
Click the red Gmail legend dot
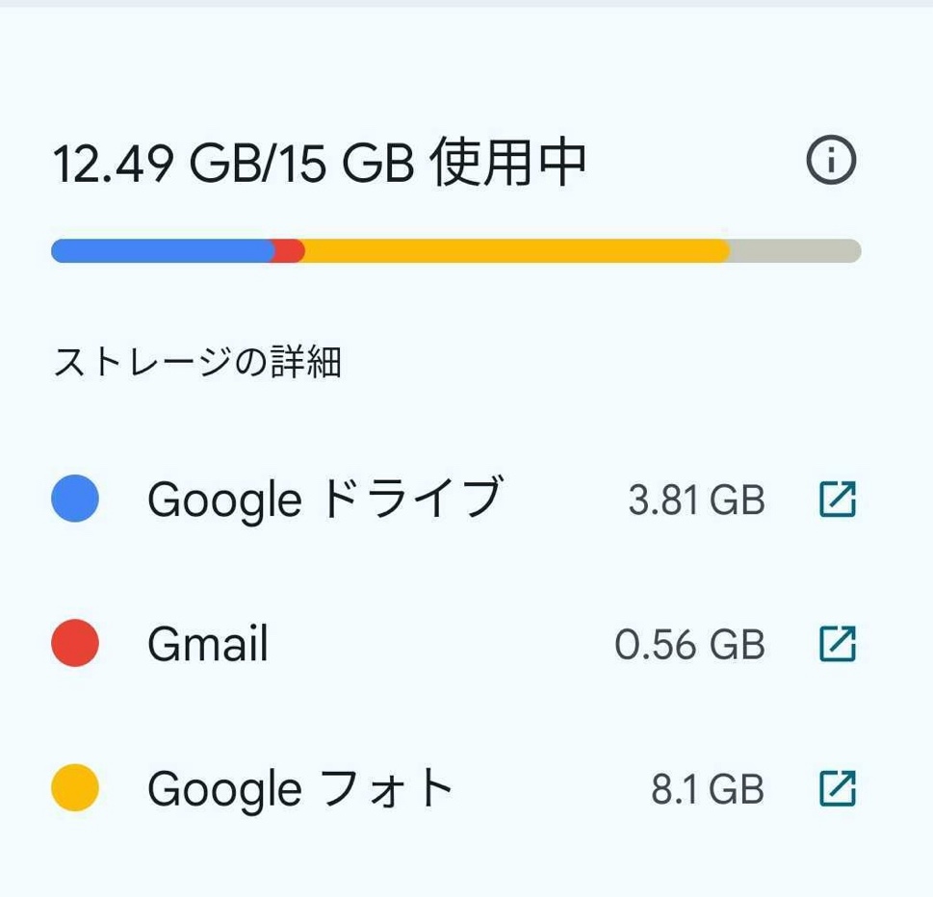75,644
